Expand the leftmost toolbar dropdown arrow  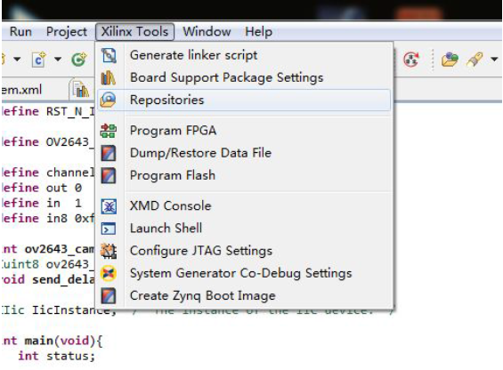click(17, 59)
